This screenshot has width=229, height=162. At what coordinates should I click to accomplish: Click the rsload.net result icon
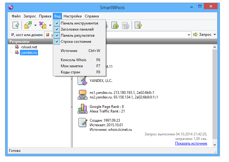[x=17, y=47]
